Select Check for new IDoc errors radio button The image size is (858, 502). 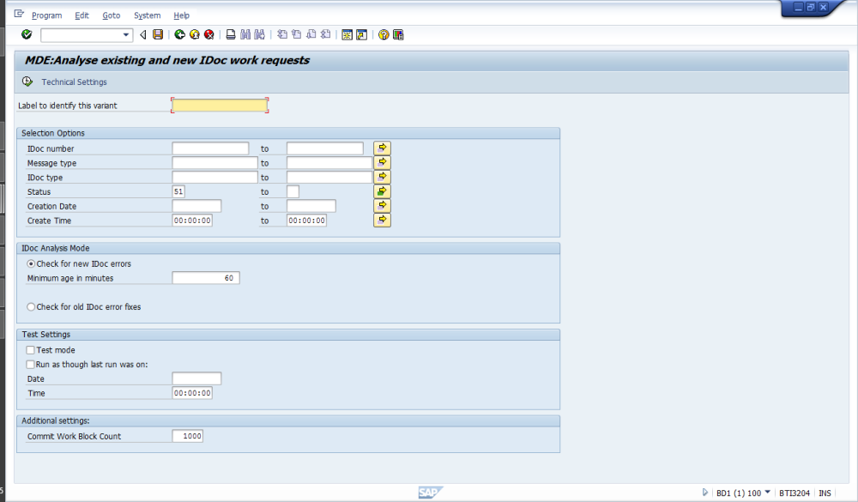coord(31,263)
